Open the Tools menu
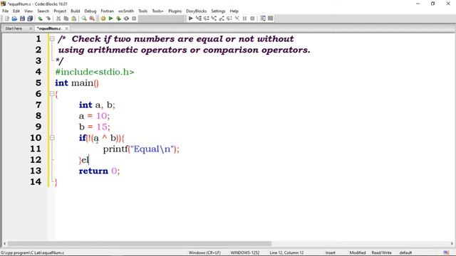The image size is (456, 256). [142, 11]
